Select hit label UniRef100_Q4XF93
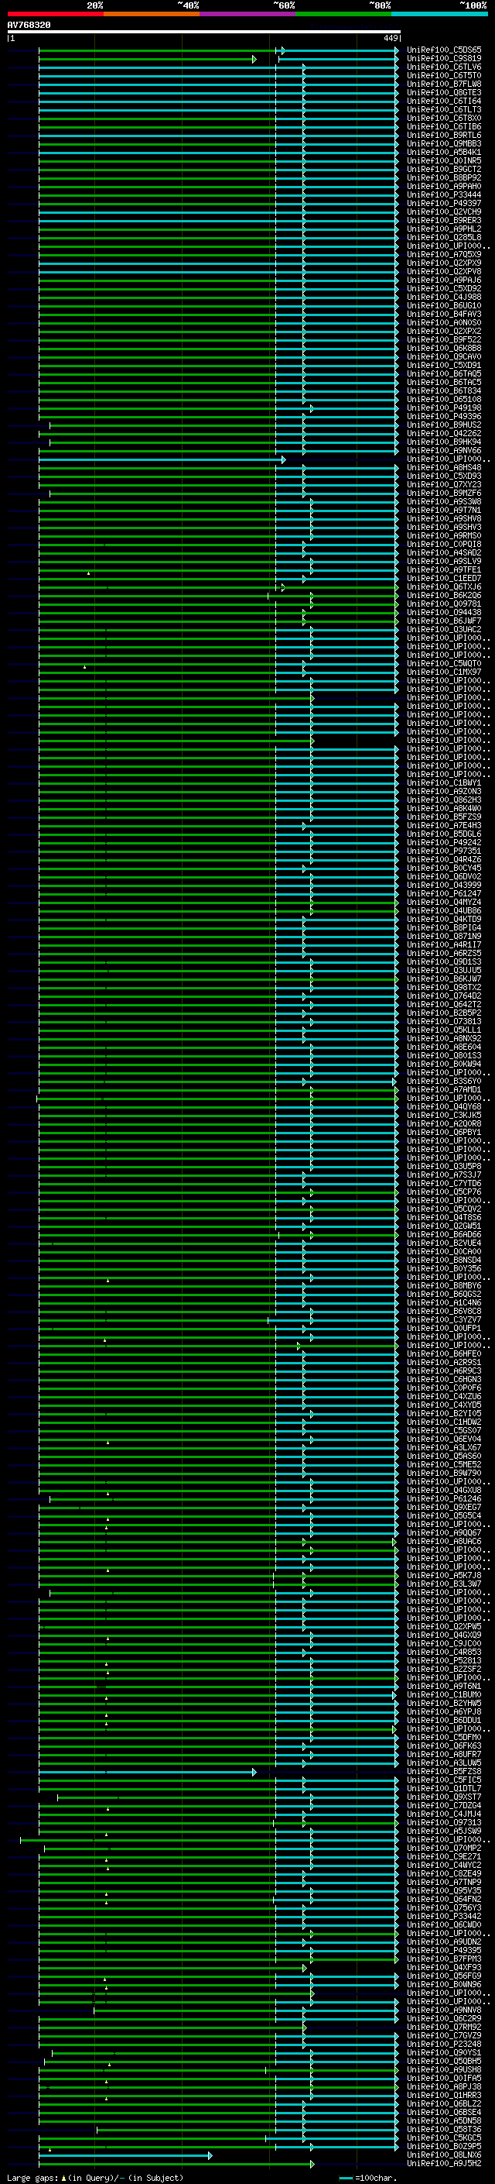495x2184 pixels. pos(444,1967)
